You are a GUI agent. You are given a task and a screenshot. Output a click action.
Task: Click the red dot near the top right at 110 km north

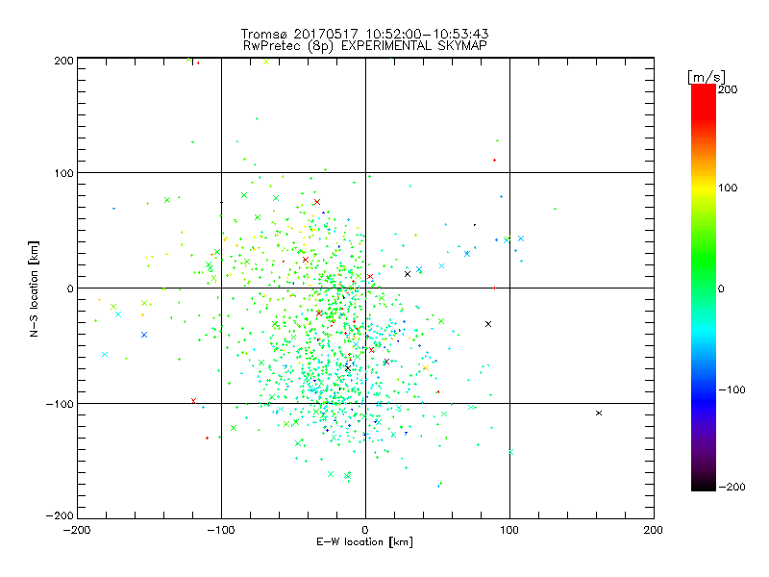pos(494,160)
